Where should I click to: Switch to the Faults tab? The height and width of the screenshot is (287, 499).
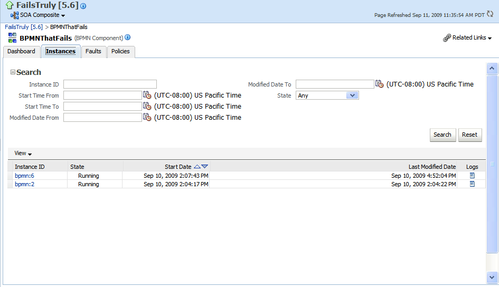93,52
